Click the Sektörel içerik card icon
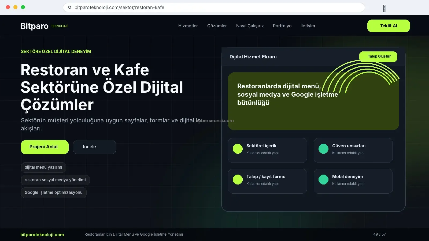Screen dimensions: 429x241 (x=238, y=149)
